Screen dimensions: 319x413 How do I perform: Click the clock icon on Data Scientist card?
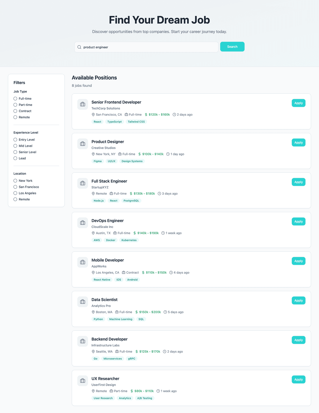165,312
